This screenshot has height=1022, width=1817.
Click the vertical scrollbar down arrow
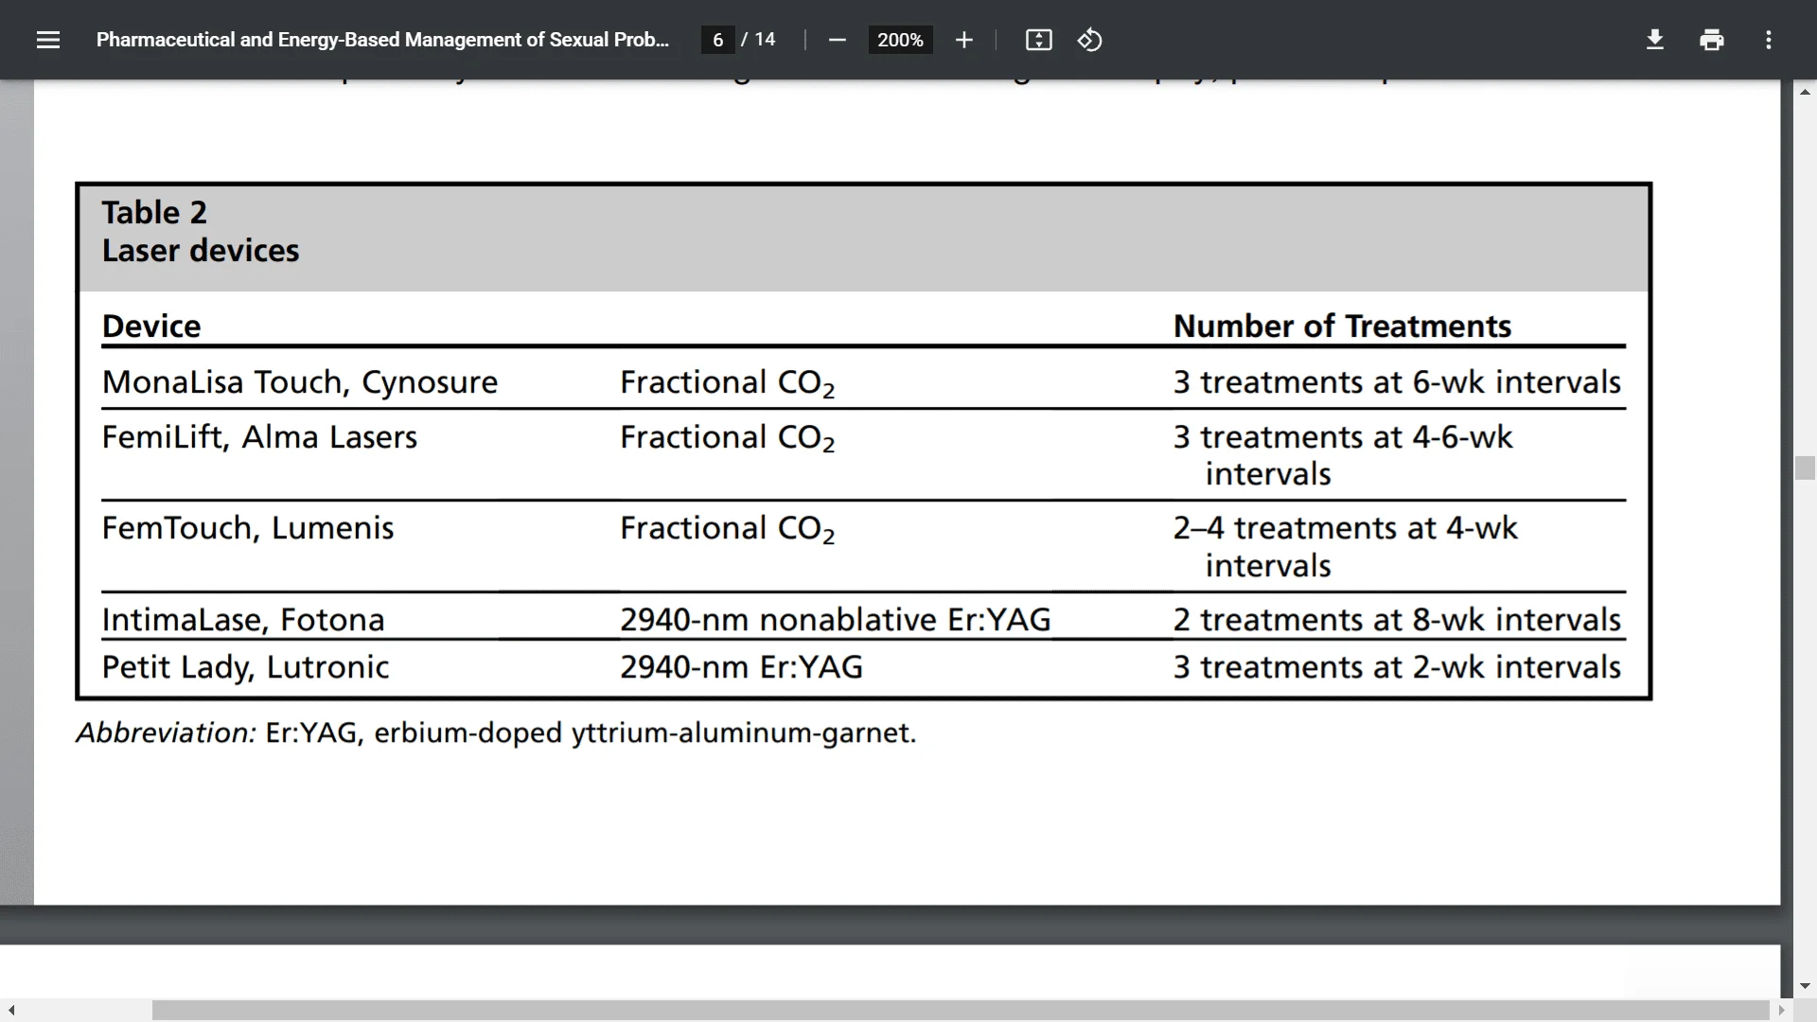1805,986
